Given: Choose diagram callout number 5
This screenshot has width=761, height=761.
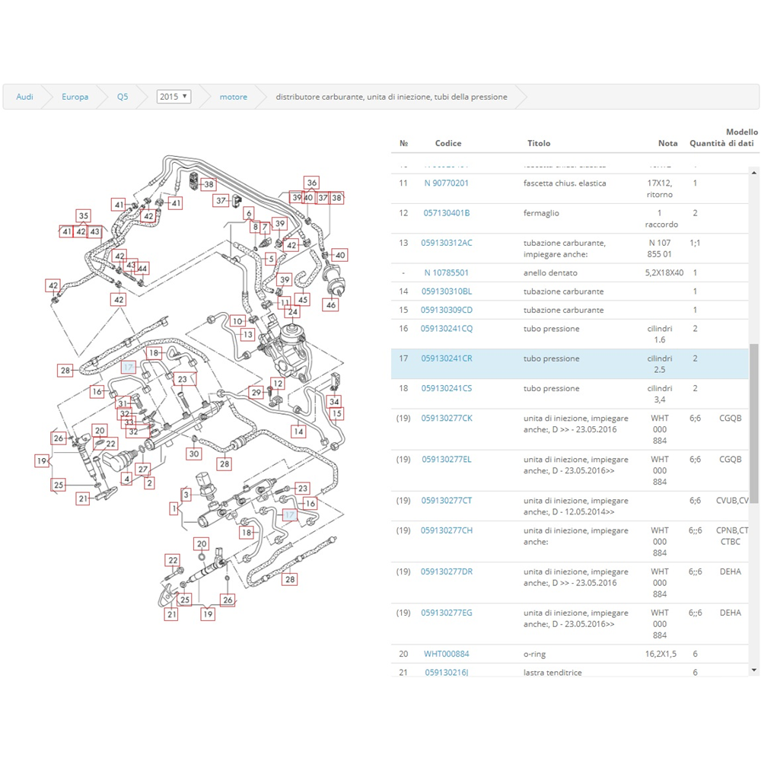Looking at the screenshot, I should pos(271,259).
